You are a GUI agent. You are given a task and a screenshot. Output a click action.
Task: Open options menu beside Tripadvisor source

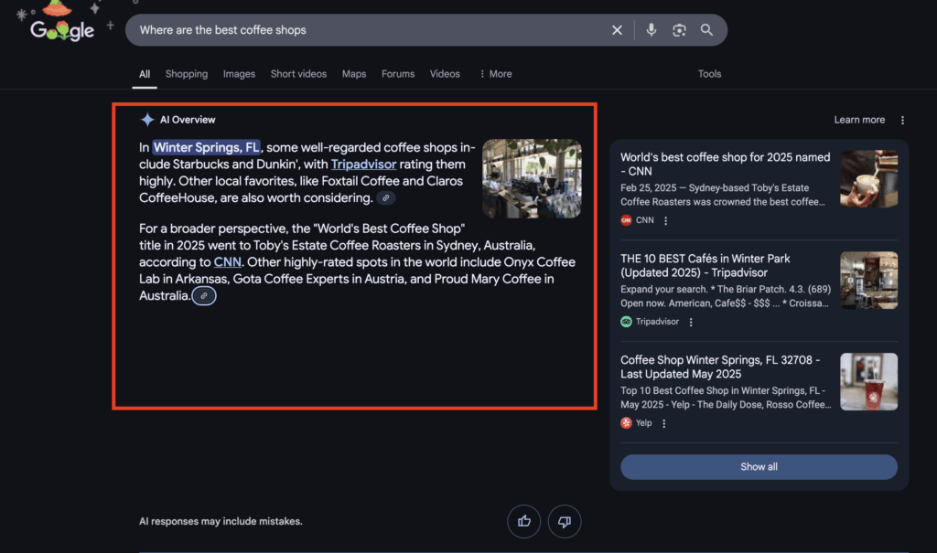point(691,322)
